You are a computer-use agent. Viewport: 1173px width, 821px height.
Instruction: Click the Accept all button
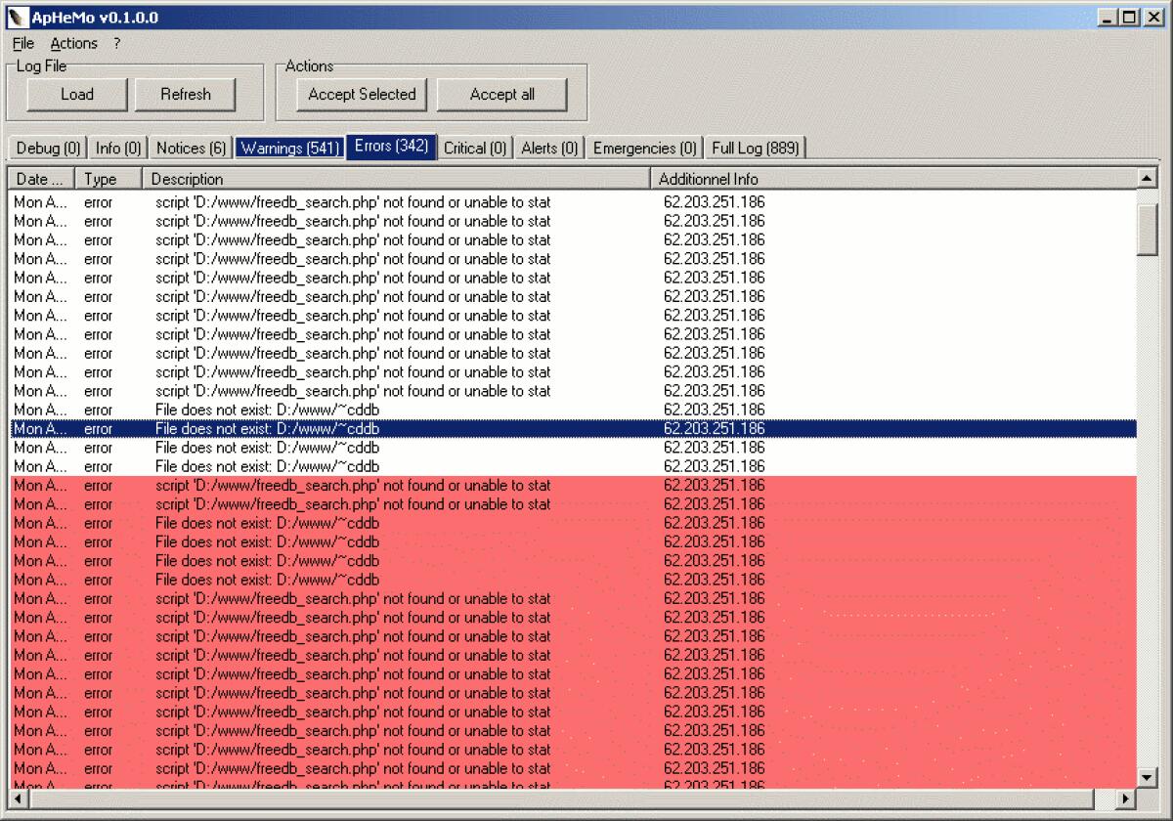[x=502, y=94]
